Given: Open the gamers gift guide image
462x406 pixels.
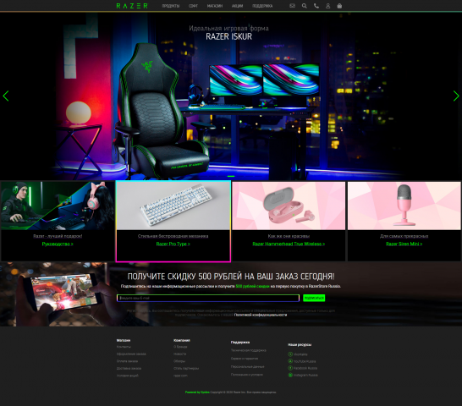Looking at the screenshot, I should pyautogui.click(x=58, y=206).
